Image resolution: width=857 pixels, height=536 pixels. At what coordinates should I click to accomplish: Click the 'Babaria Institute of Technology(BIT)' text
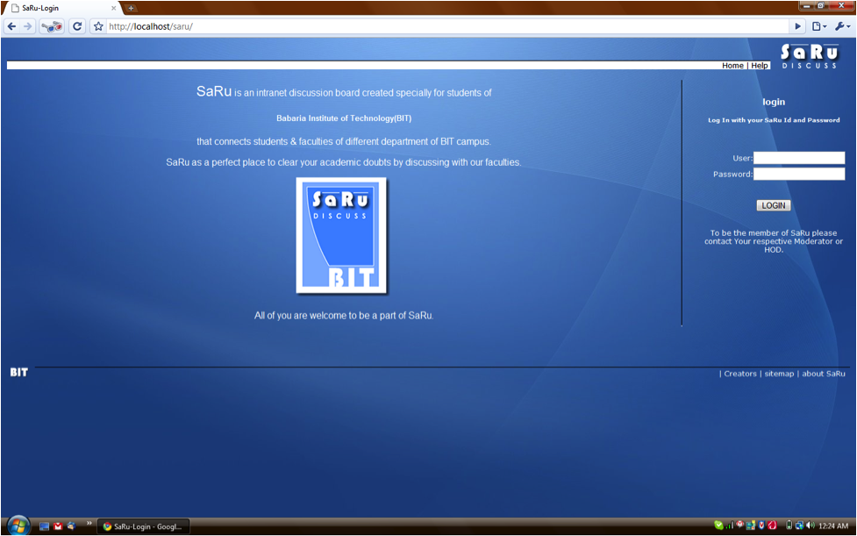[344, 118]
